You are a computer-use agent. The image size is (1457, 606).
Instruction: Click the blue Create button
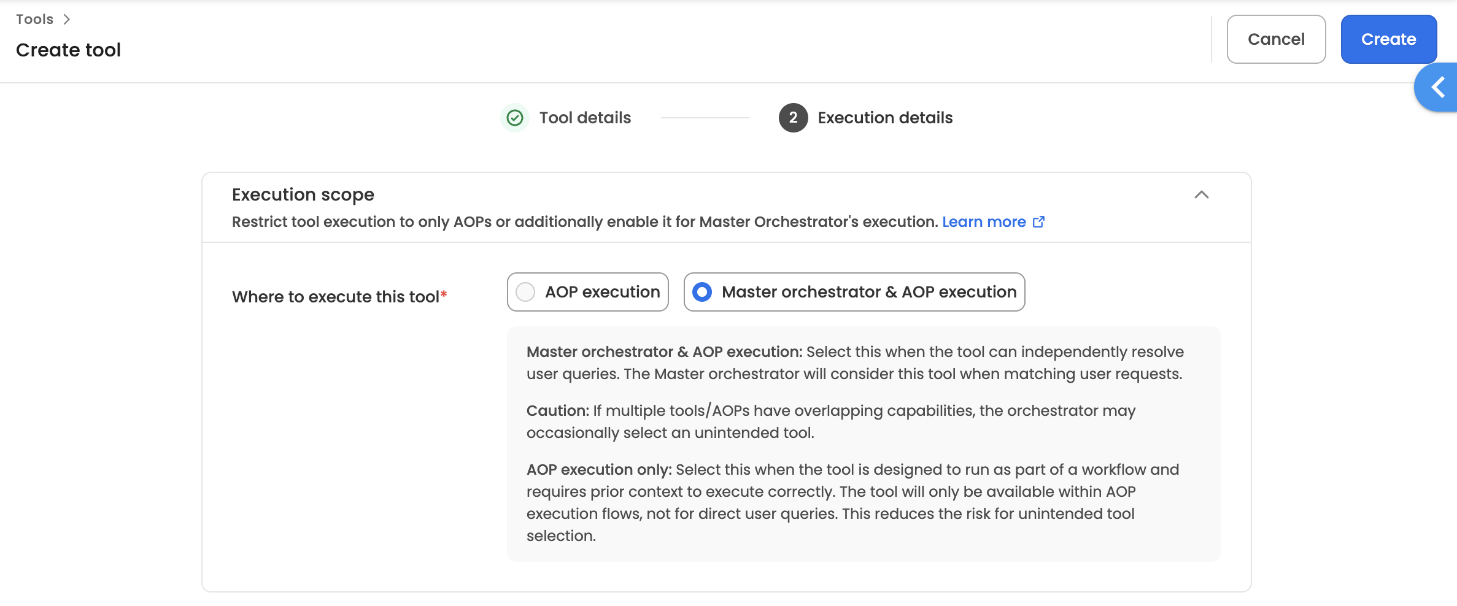(x=1388, y=39)
